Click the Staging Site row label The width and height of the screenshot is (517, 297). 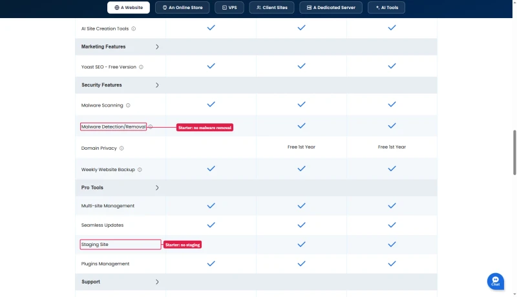pyautogui.click(x=94, y=244)
